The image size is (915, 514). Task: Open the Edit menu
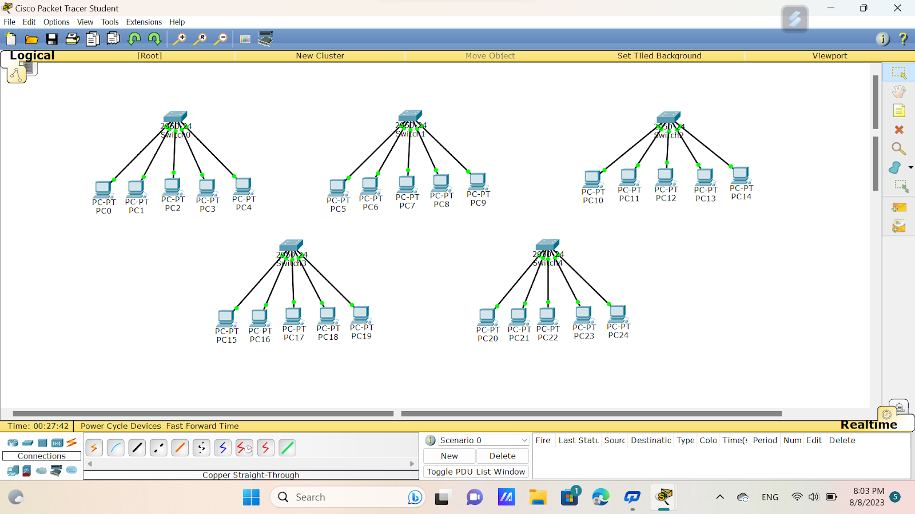(29, 22)
